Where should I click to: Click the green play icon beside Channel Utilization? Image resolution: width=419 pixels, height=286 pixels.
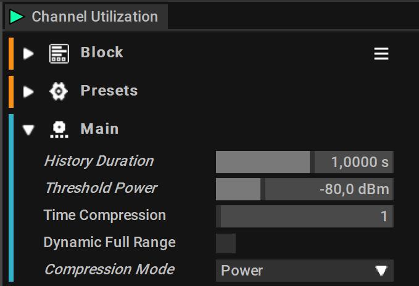tap(17, 17)
